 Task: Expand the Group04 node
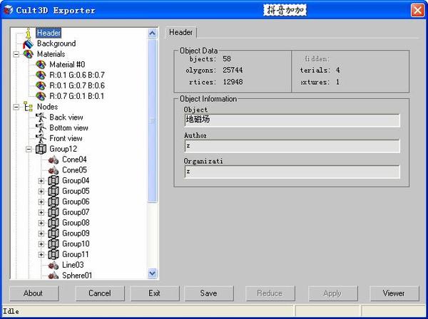pos(41,181)
